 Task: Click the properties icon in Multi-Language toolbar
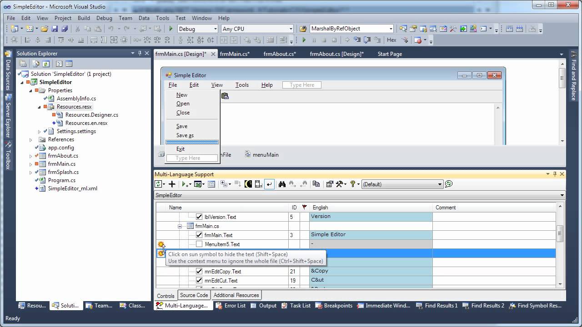(x=330, y=184)
